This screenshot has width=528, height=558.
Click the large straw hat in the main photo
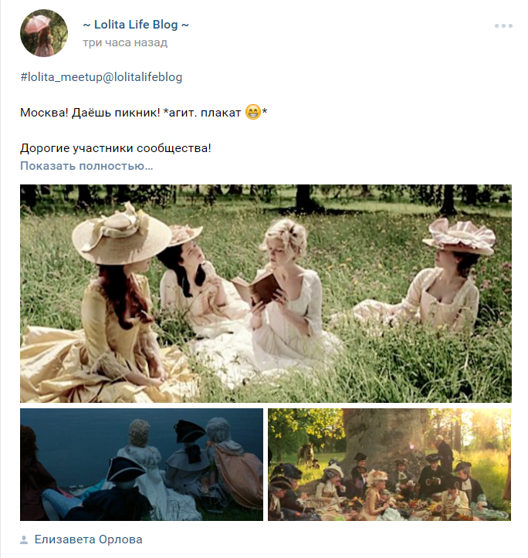pos(121,233)
